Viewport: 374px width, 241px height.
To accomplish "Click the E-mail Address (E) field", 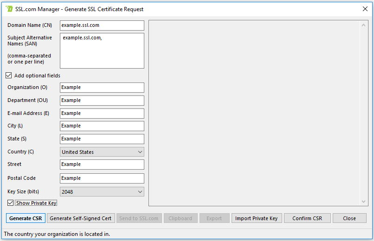I will 102,114.
